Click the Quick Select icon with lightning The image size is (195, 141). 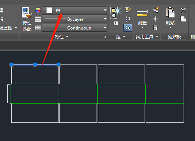click(156, 10)
